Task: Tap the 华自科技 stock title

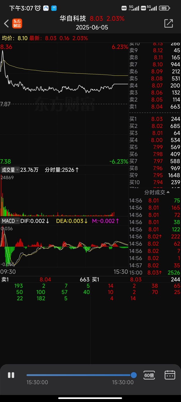Action: 73,18
